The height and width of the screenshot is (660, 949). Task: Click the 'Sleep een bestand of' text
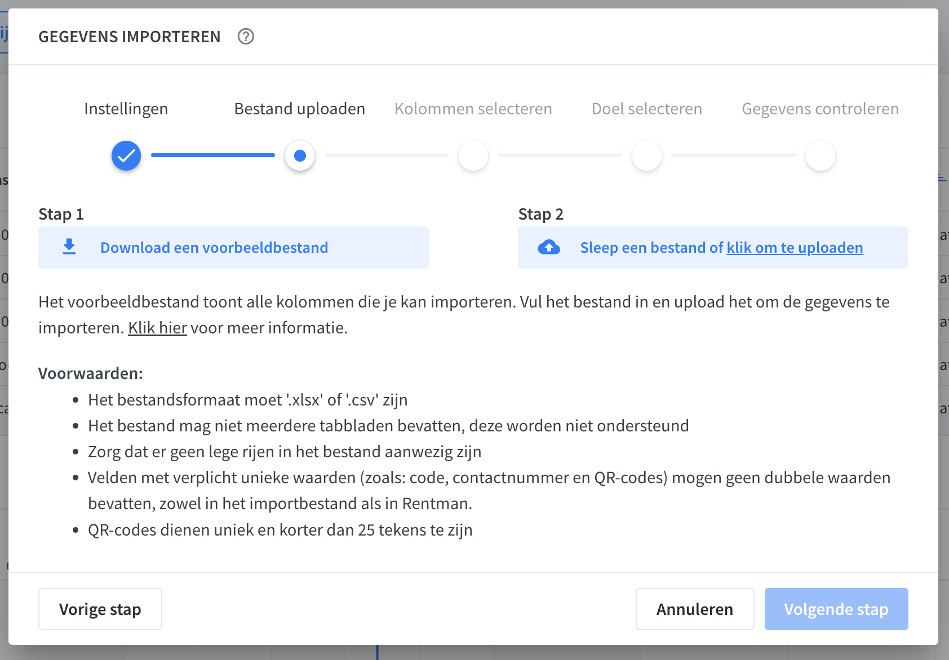click(651, 248)
